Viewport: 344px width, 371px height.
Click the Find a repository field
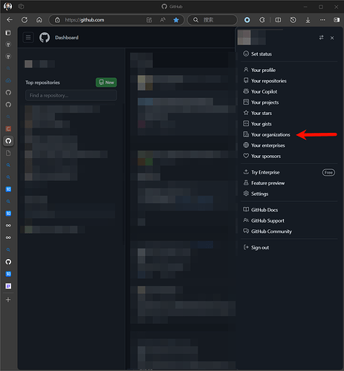(71, 96)
